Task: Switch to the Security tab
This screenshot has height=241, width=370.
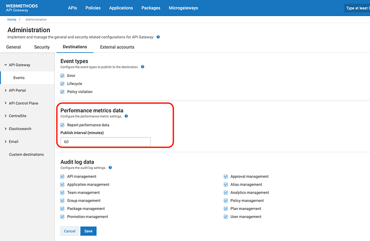Action: 42,47
